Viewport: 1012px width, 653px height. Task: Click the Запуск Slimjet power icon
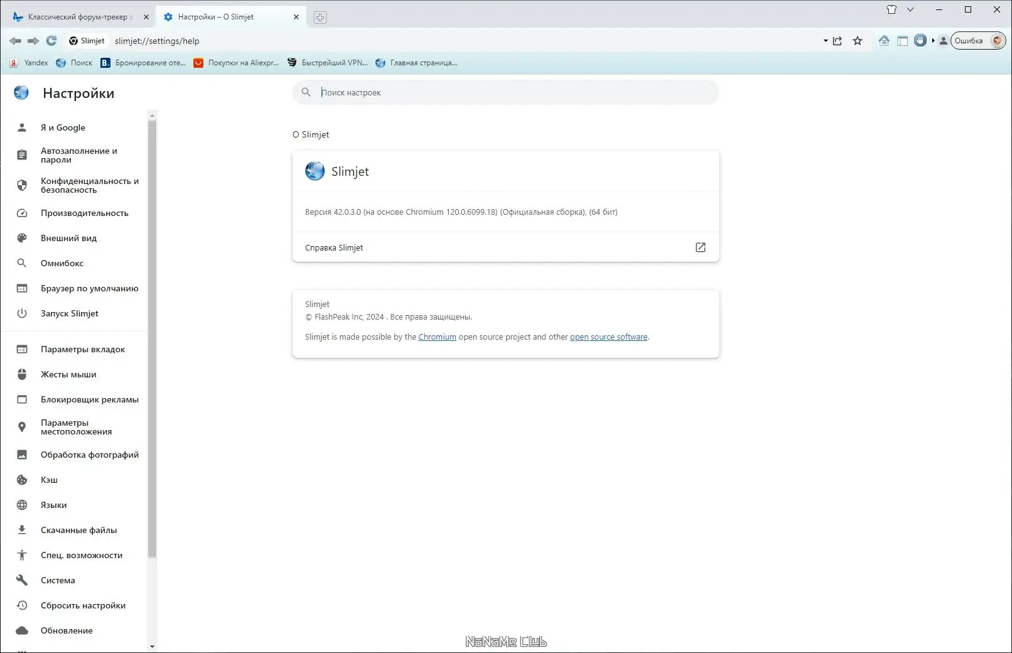tap(22, 313)
